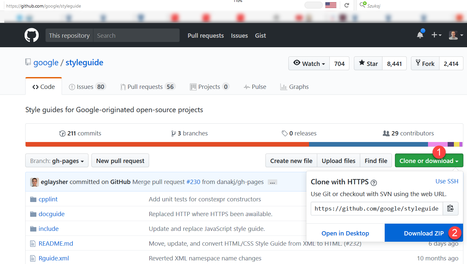Click the eglaysher author name

(x=54, y=182)
